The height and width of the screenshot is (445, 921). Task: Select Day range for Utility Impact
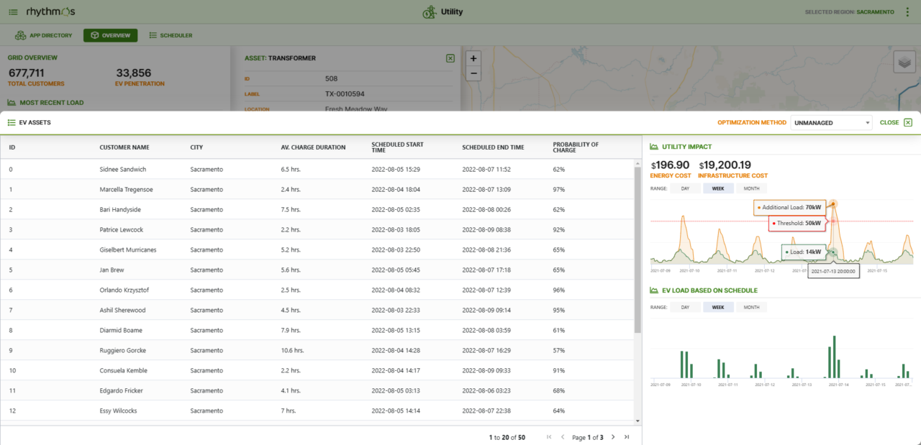click(685, 188)
